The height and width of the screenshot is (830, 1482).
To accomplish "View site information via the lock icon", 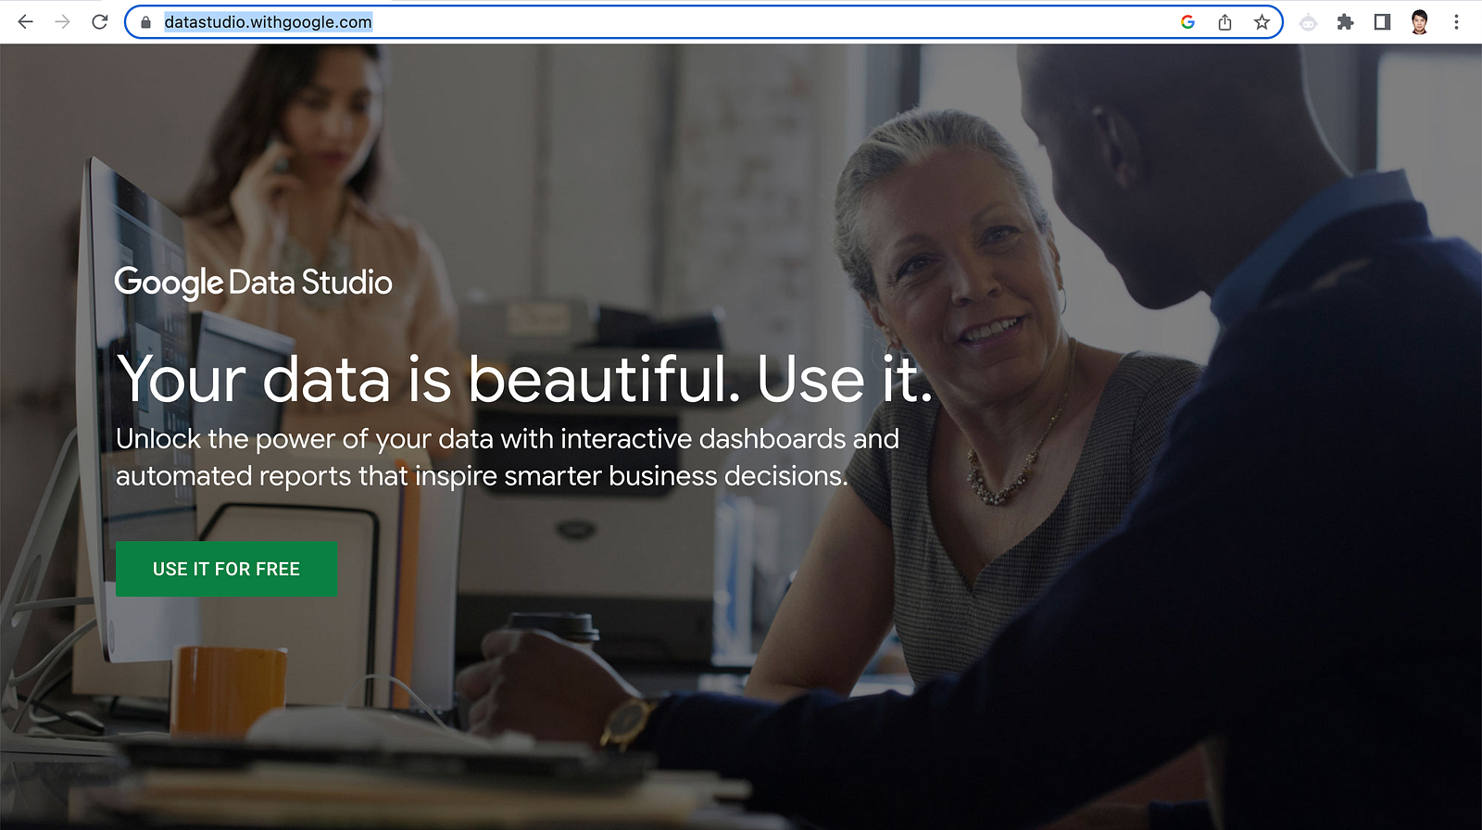I will click(x=145, y=22).
